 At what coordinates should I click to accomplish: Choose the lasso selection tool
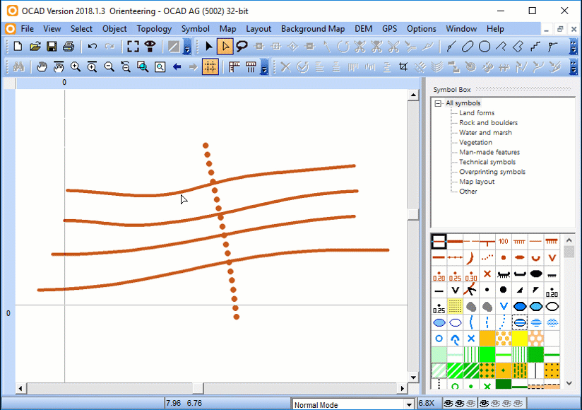242,47
